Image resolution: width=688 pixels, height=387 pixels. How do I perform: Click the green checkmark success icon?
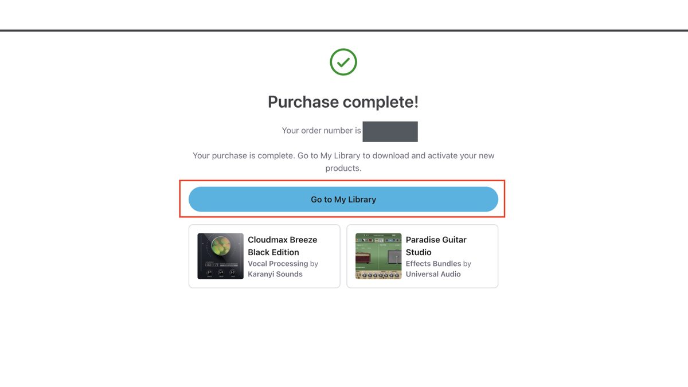pyautogui.click(x=343, y=62)
